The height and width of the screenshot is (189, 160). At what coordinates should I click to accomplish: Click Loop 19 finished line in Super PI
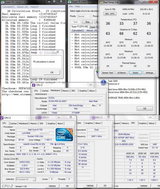coord(31,80)
